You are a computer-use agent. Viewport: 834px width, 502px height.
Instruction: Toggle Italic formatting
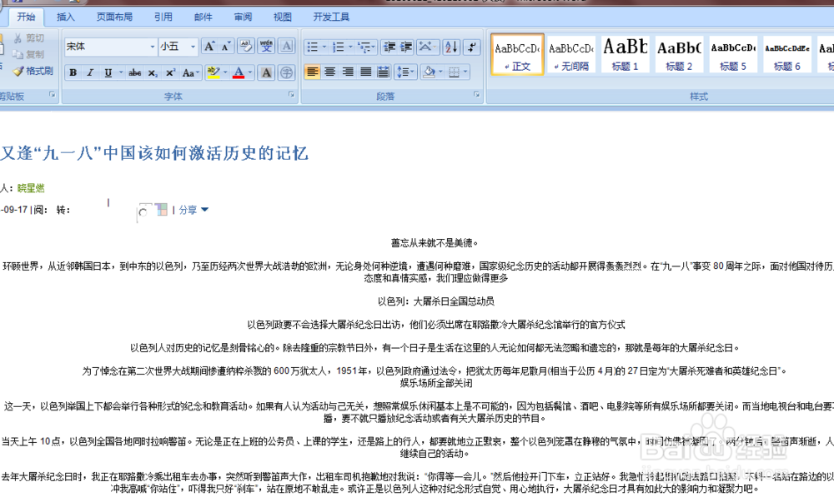pyautogui.click(x=91, y=72)
